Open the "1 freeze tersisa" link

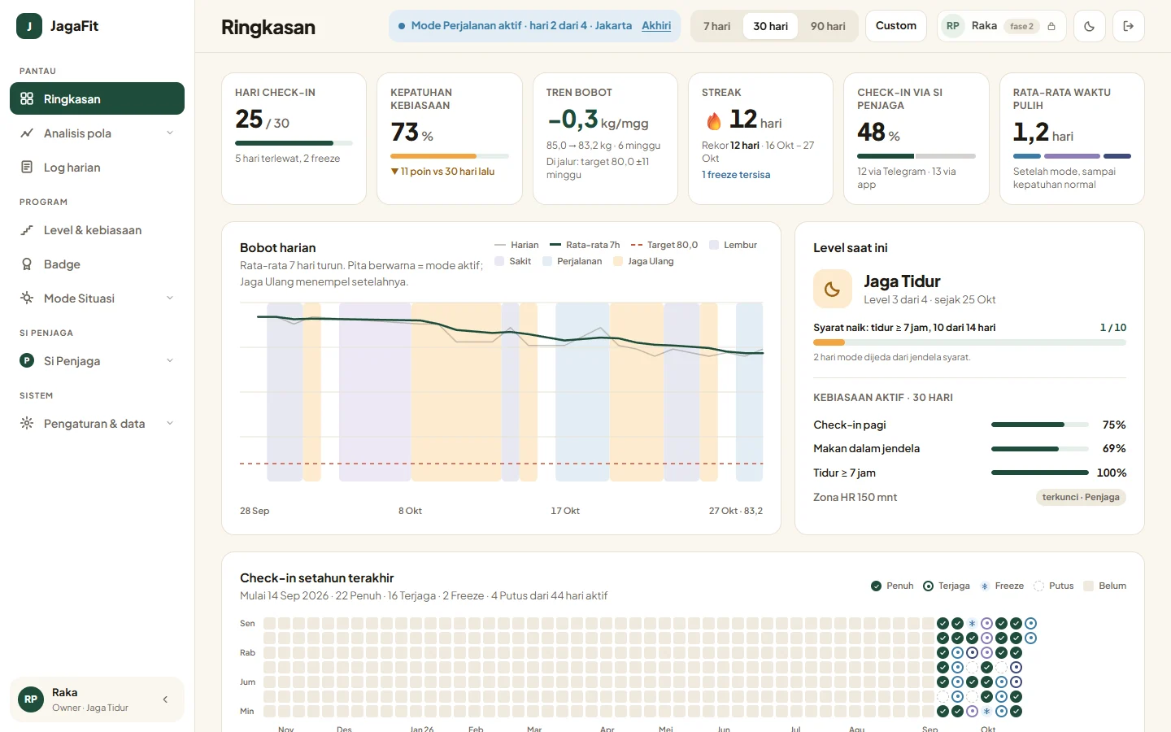pos(736,175)
